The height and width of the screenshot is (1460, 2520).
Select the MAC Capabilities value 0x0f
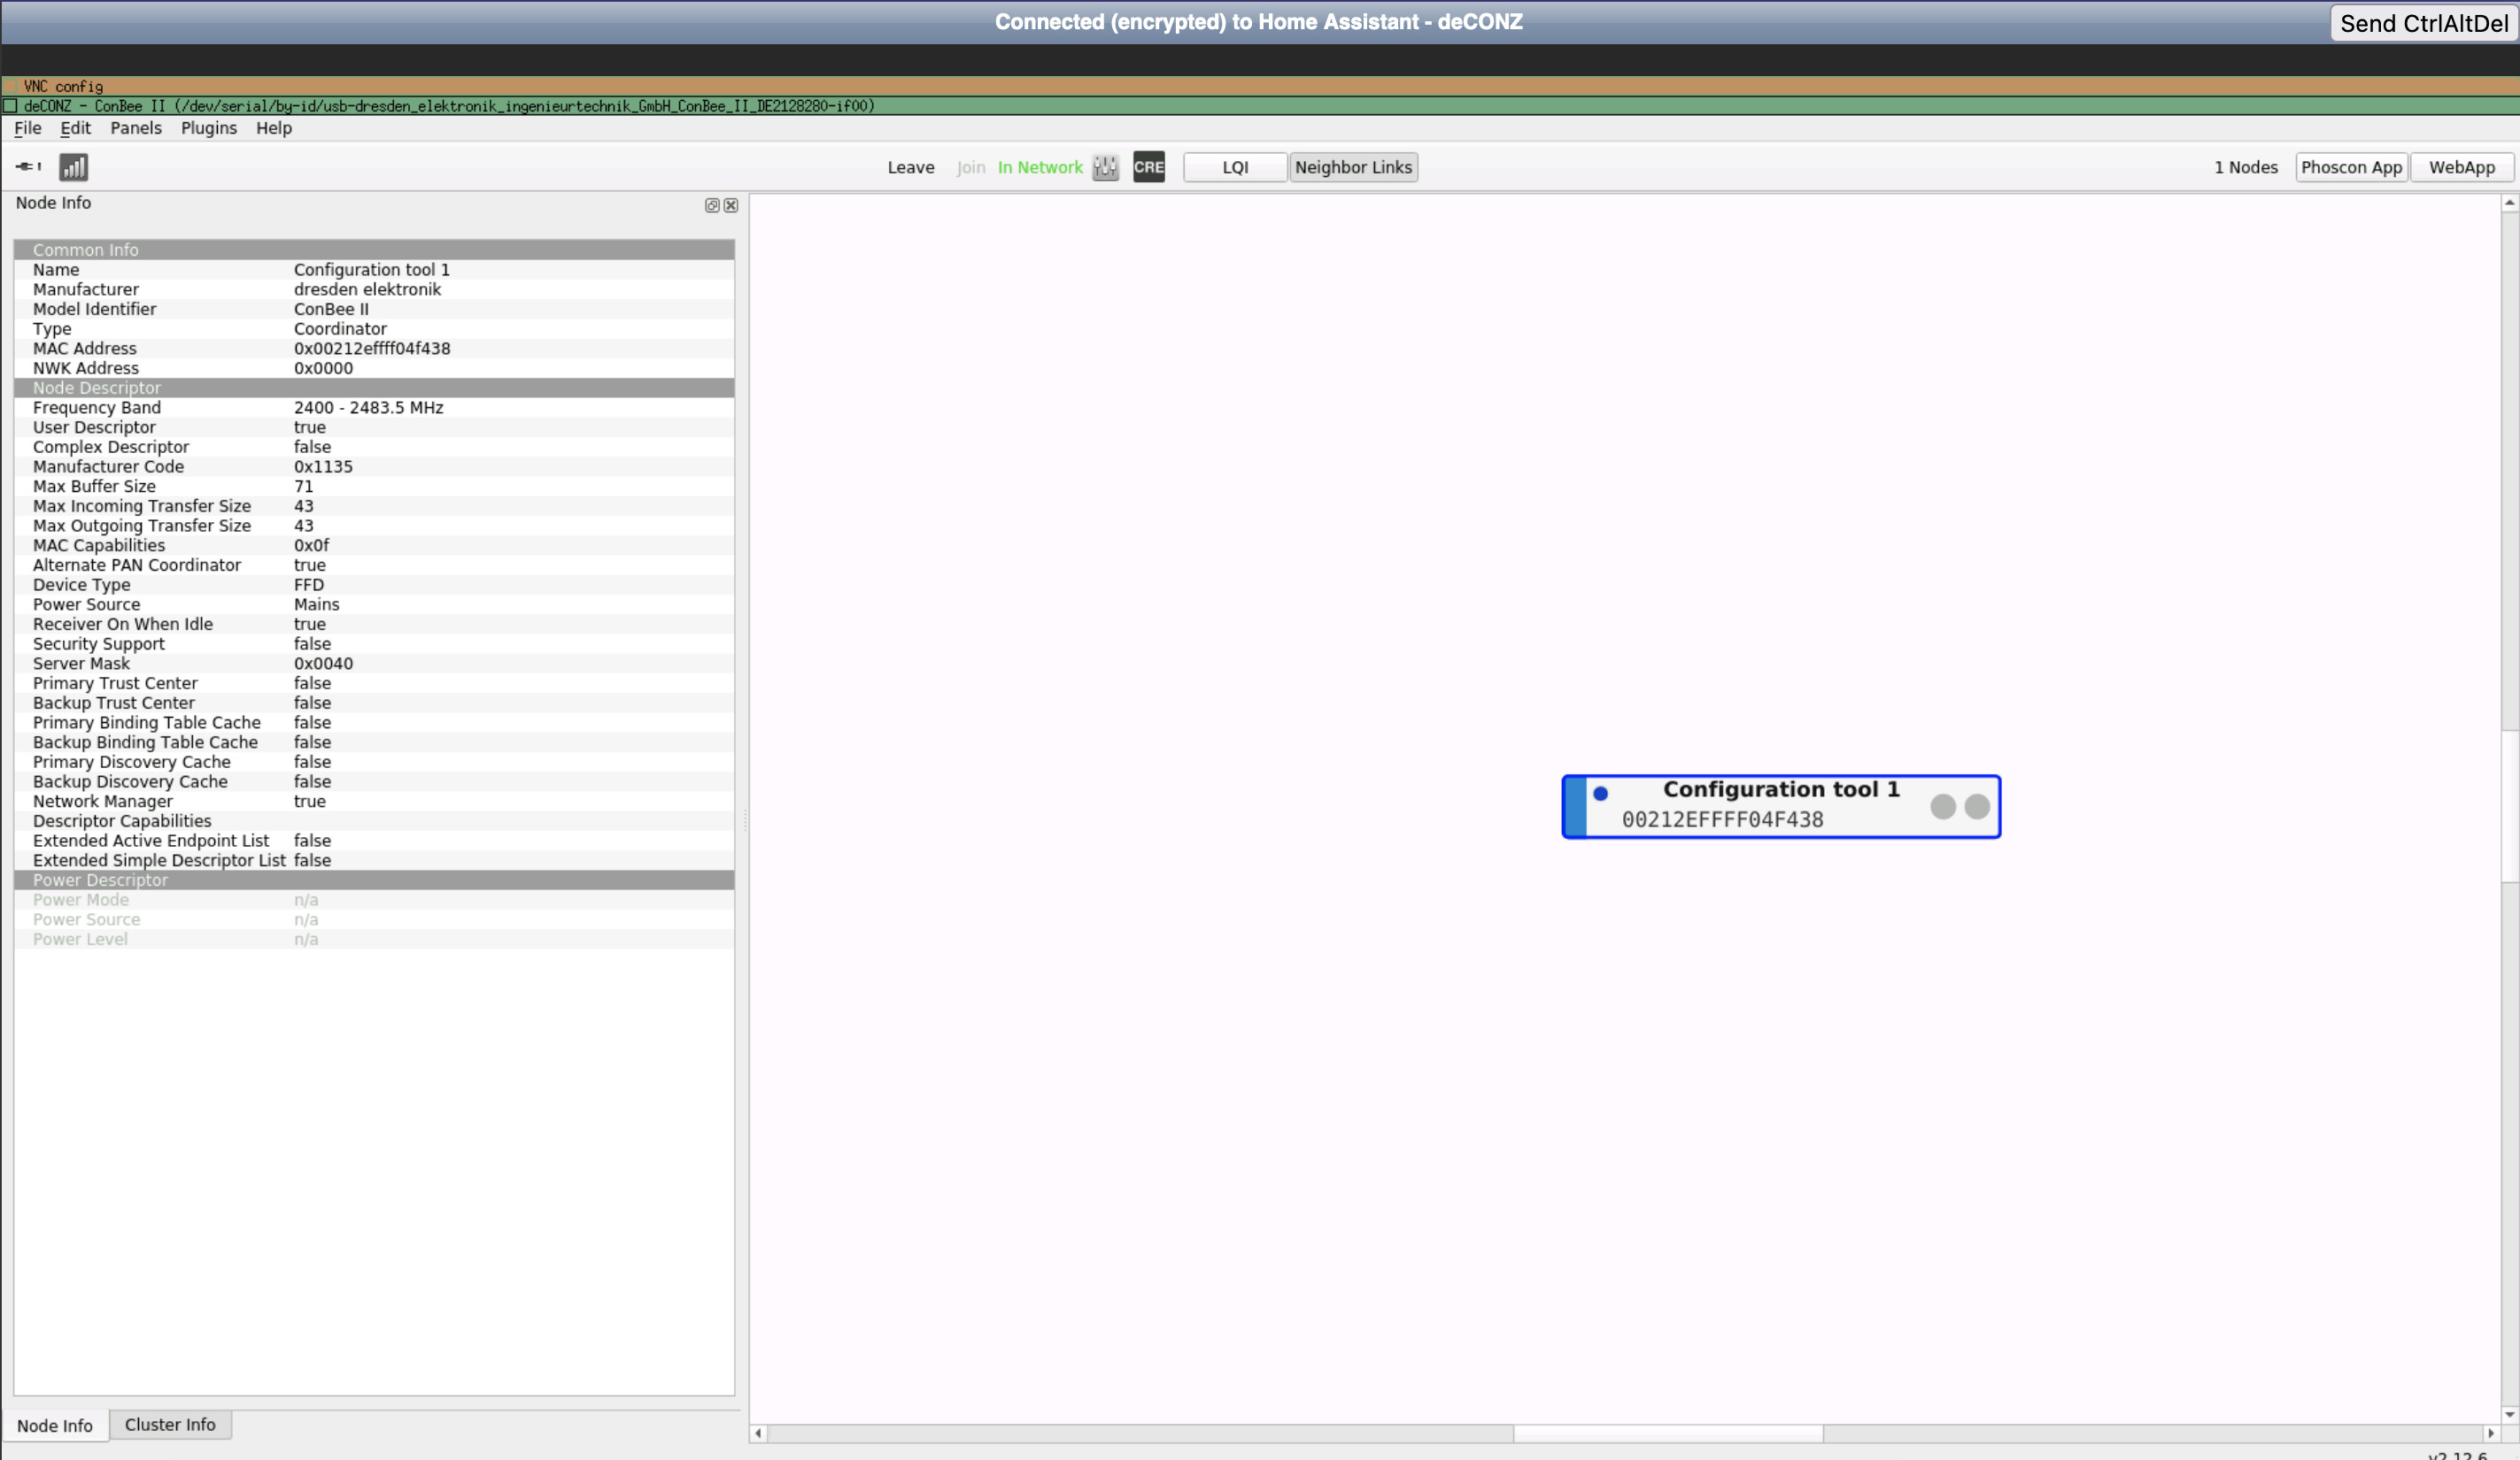(311, 546)
